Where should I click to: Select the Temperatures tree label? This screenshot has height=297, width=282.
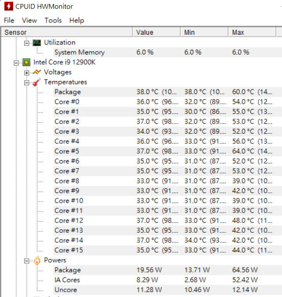tap(66, 82)
